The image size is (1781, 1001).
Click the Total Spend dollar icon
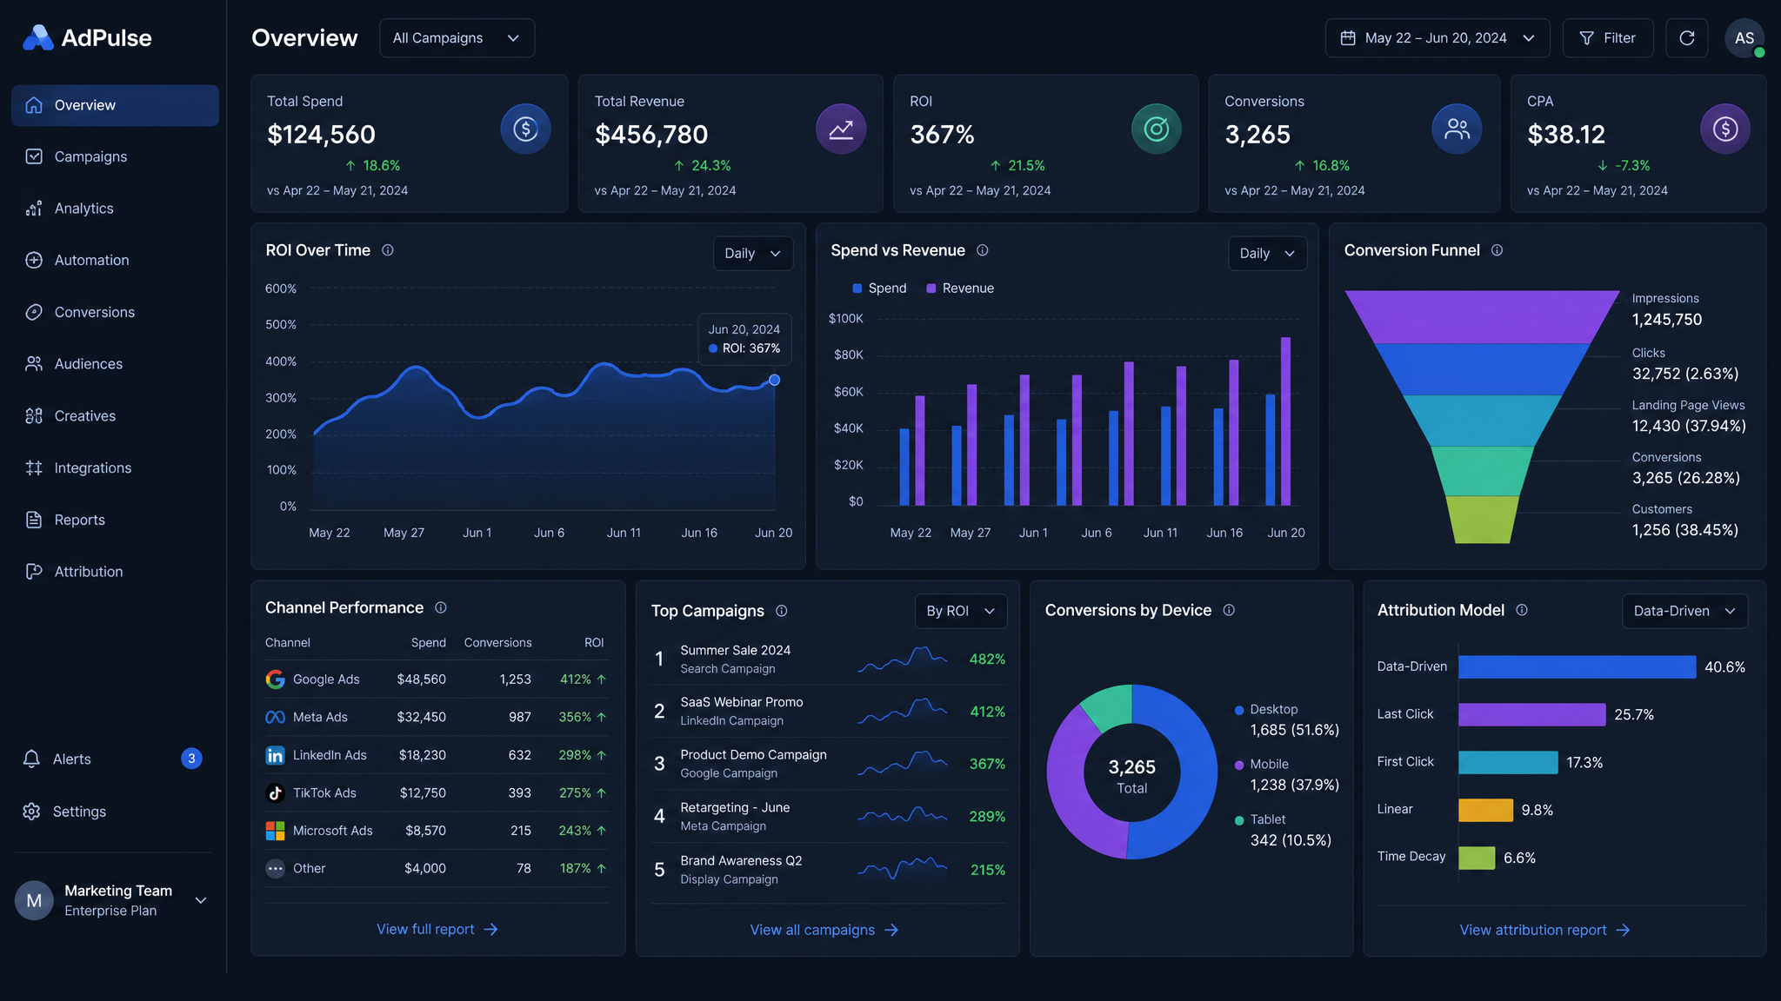(x=525, y=129)
